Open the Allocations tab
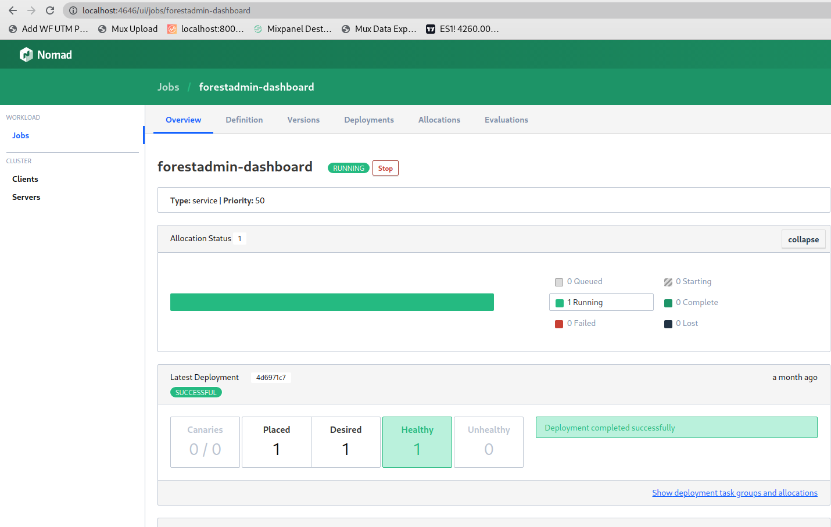Screen dimensions: 831x527 [x=439, y=120]
